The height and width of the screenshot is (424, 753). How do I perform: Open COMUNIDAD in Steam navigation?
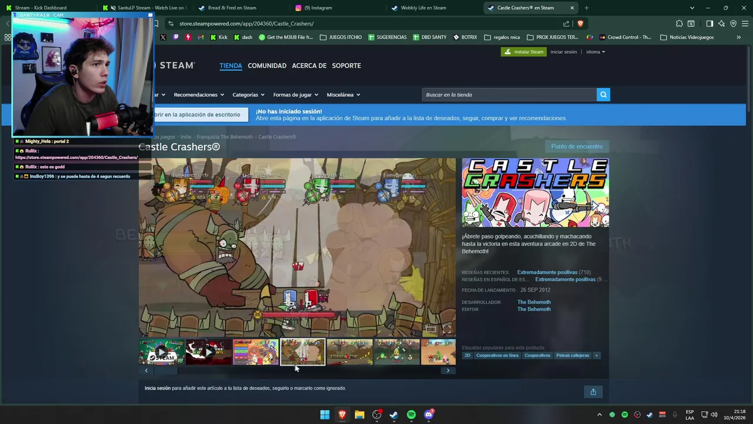click(267, 65)
